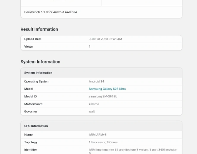197x154 pixels.
Task: Select the Geekbench 6.1.0 for Android AArch64 text
Action: (51, 12)
